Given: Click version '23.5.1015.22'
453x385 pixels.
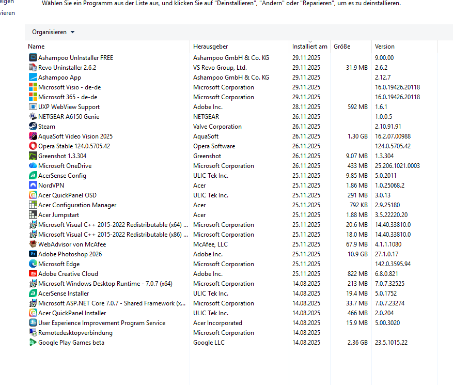Looking at the screenshot, I should [x=391, y=343].
